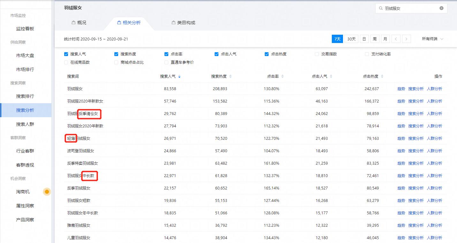
Task: Click the magnifier icon in the search box
Action: 382,8
